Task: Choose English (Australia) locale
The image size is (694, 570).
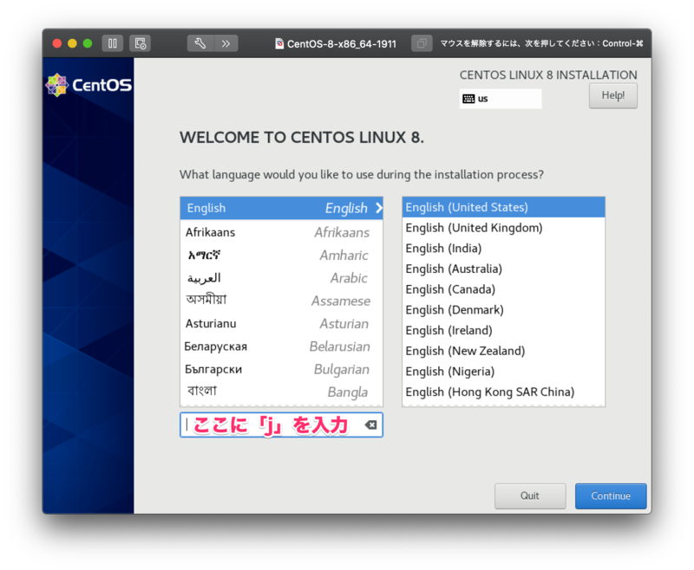Action: pyautogui.click(x=503, y=269)
